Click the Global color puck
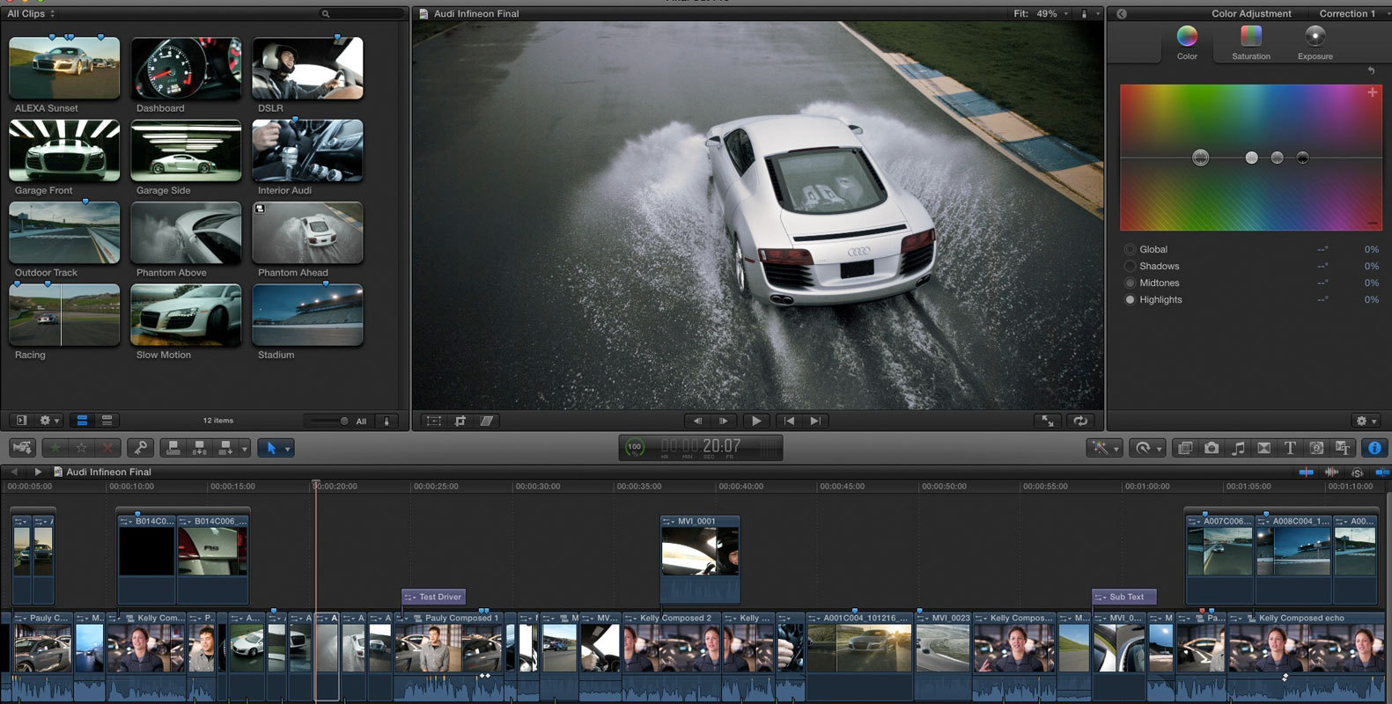Image resolution: width=1392 pixels, height=704 pixels. [x=1200, y=158]
